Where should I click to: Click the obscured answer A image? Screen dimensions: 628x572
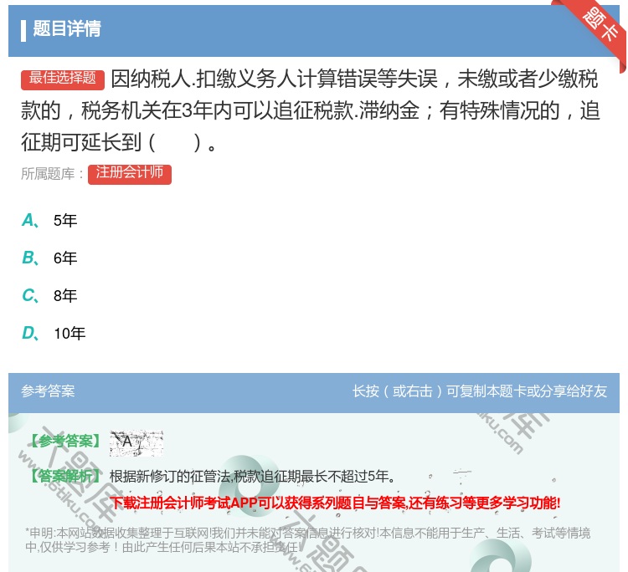coord(136,442)
